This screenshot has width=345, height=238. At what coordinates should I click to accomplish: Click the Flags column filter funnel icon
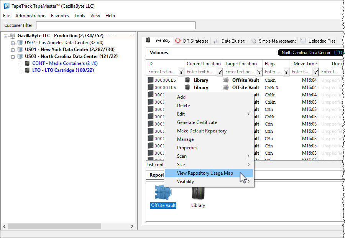[x=286, y=72]
